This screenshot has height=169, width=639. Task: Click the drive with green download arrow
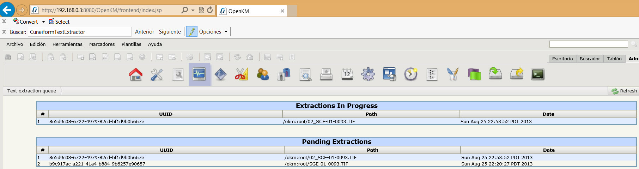(495, 74)
